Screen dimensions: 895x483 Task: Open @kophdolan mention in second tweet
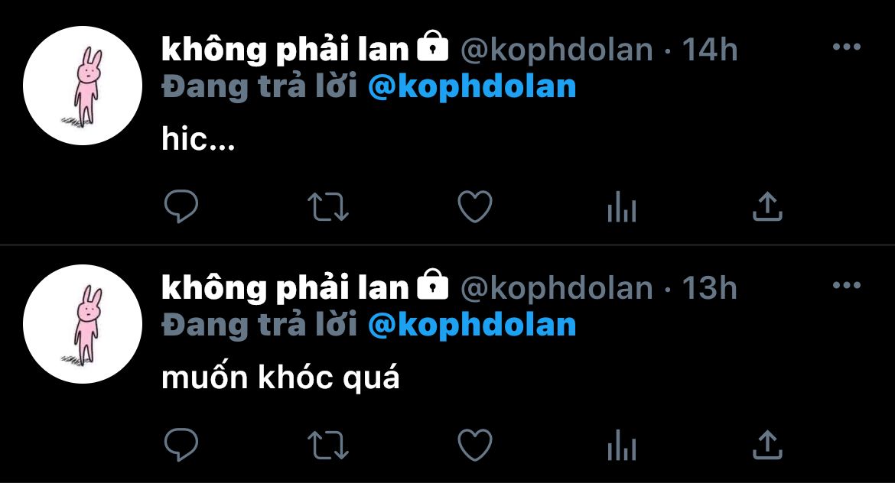point(472,326)
